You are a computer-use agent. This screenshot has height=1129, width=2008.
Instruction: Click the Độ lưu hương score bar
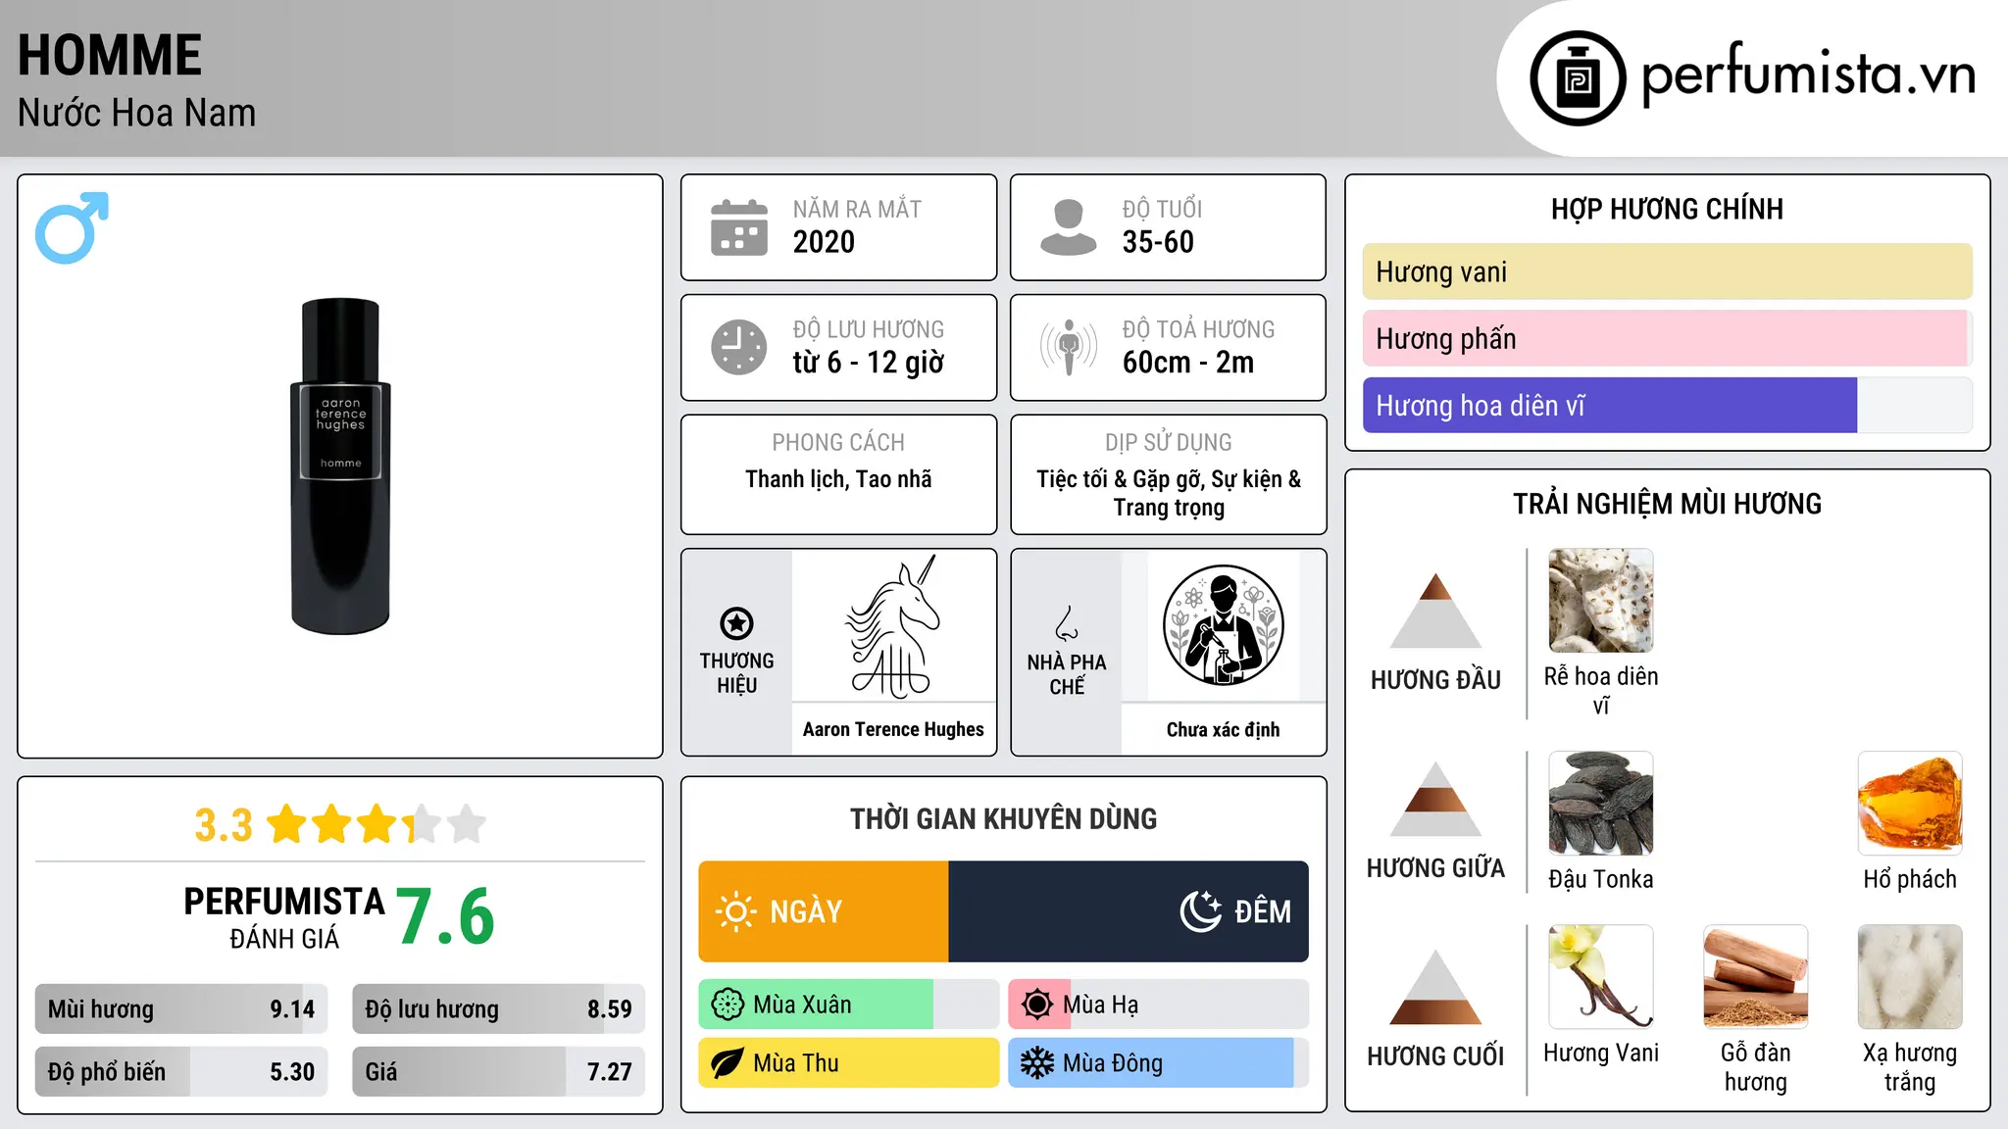498,1009
